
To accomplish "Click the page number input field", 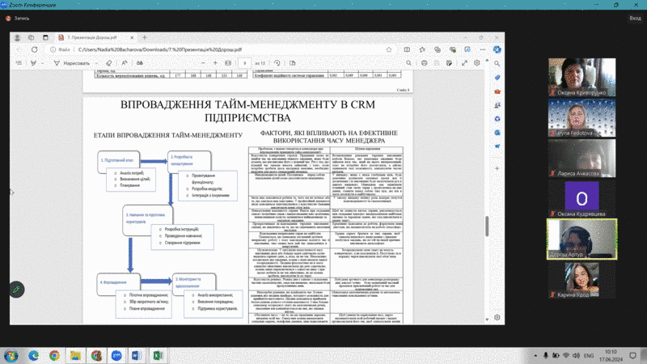I will pyautogui.click(x=244, y=63).
